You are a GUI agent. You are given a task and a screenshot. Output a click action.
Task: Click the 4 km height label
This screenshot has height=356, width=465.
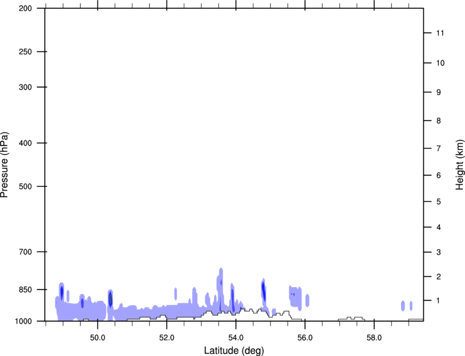coord(439,227)
